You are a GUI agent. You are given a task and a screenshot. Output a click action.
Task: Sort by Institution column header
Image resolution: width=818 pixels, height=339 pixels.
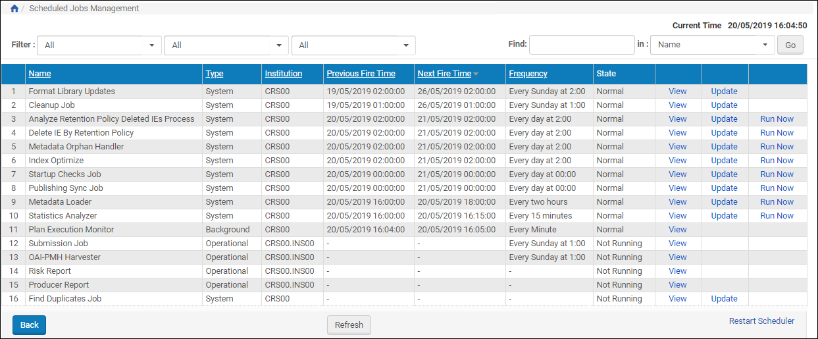point(283,74)
